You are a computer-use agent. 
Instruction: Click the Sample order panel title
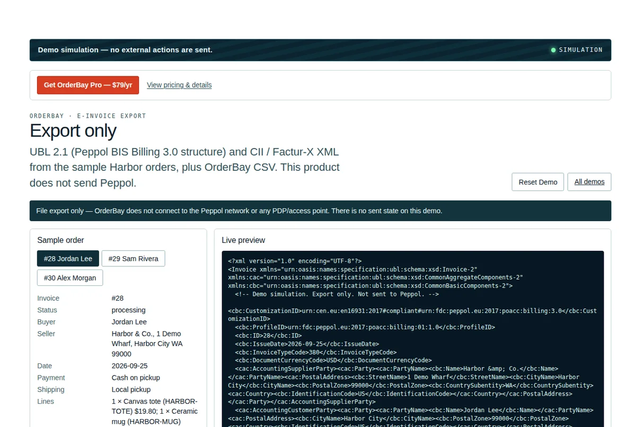(60, 240)
